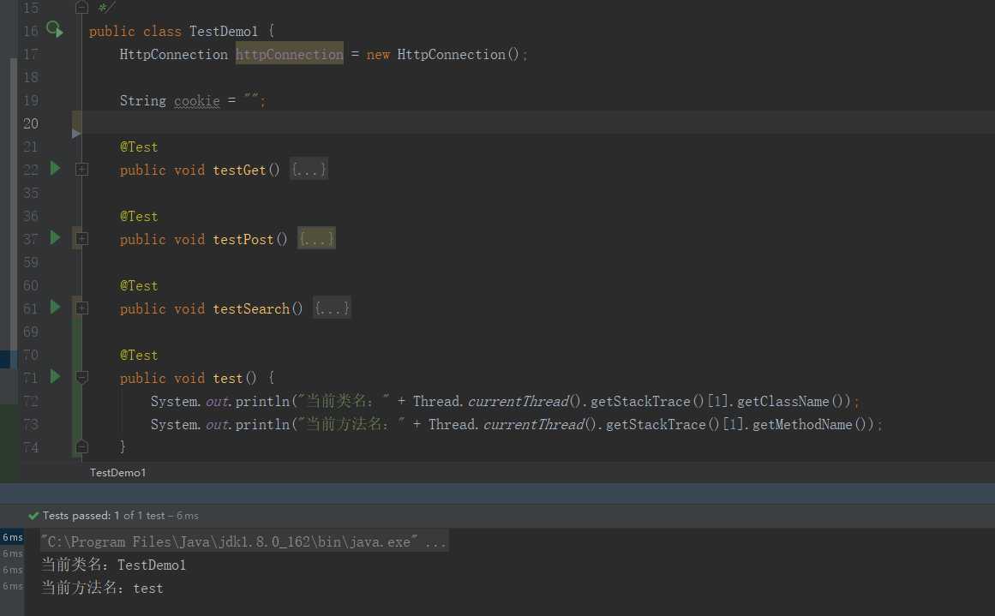Screen dimensions: 995x616
Task: Click the closing fold marker at line 74
Action: [x=82, y=446]
